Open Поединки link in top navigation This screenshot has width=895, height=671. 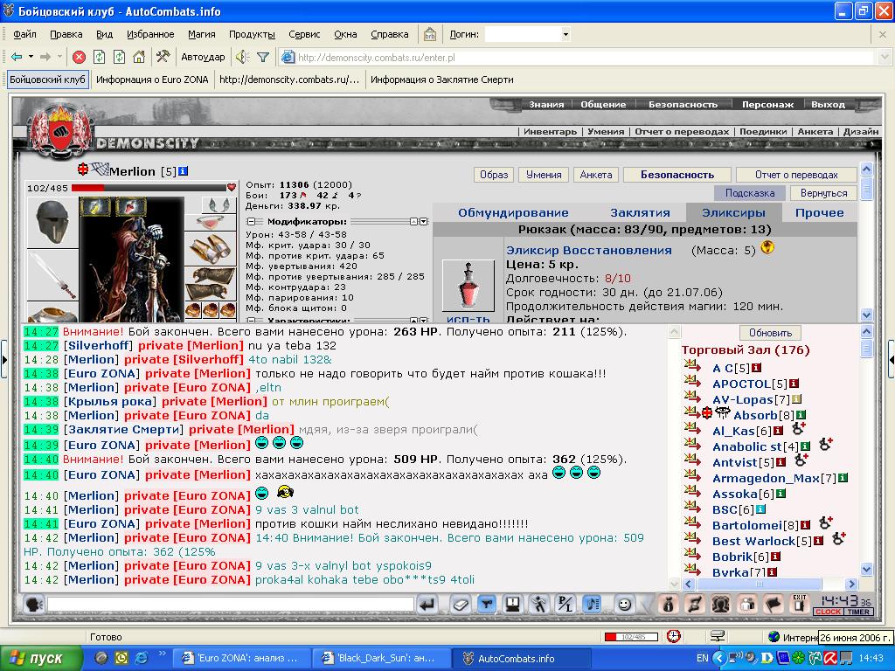762,131
